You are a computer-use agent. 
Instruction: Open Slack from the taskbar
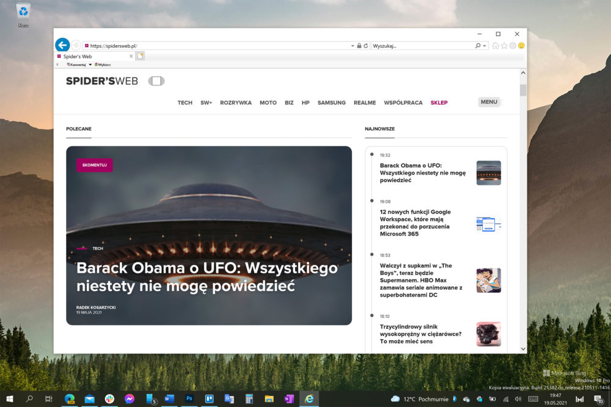tap(109, 399)
